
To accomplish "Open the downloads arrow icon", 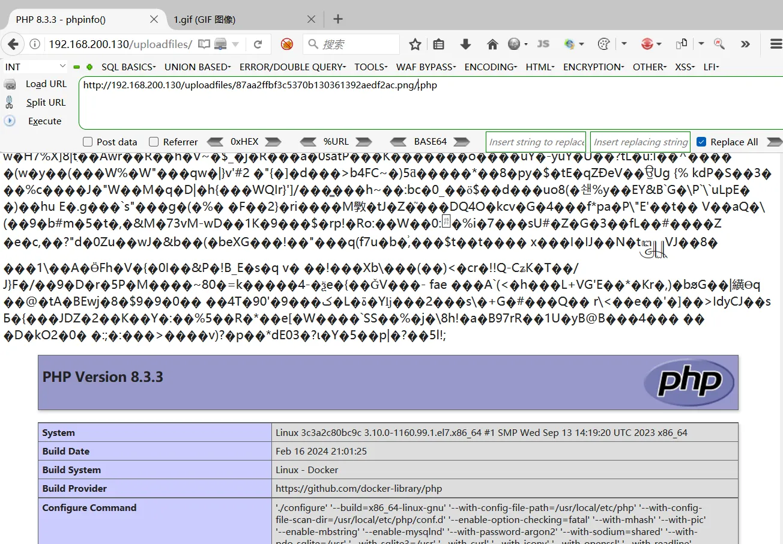I will coord(465,44).
